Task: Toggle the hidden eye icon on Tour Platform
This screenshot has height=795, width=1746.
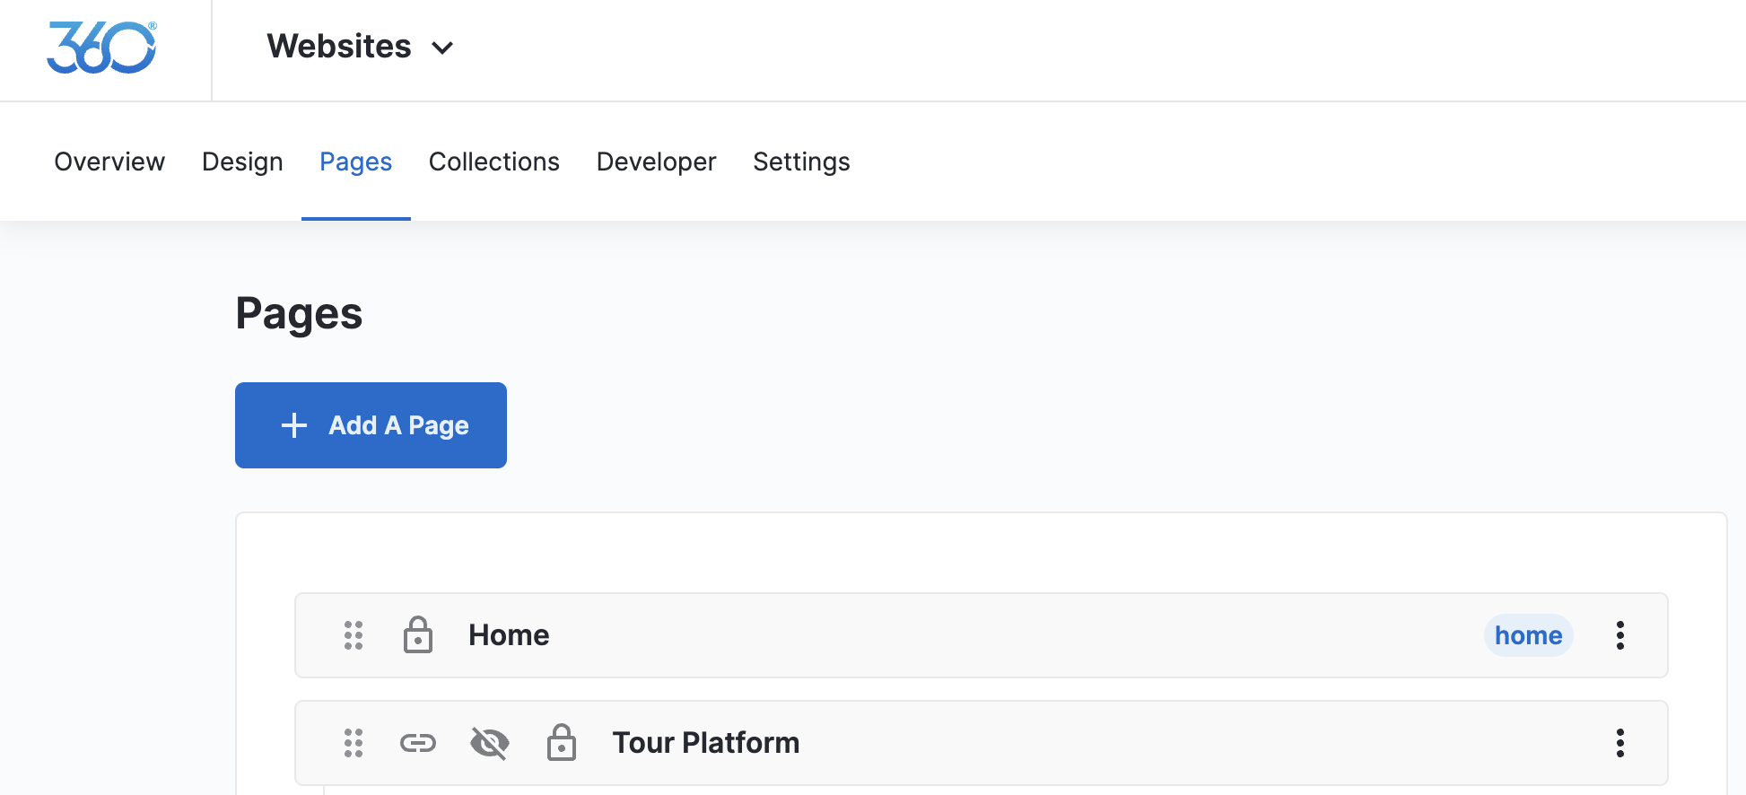Action: 490,743
